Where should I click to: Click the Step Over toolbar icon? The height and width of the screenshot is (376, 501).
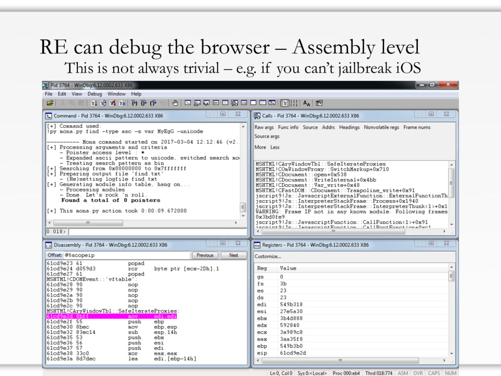(143, 103)
